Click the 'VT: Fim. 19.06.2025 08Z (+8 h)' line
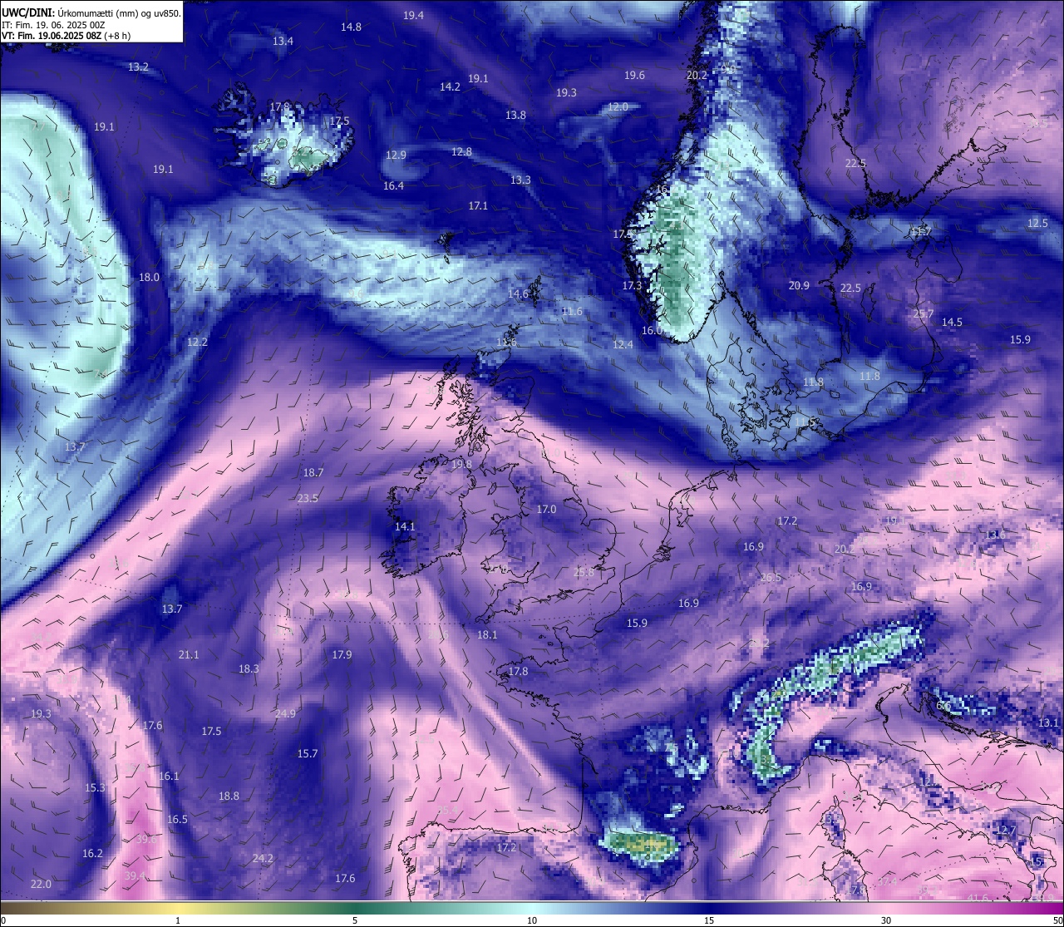Viewport: 1064px width, 927px height. click(66, 36)
